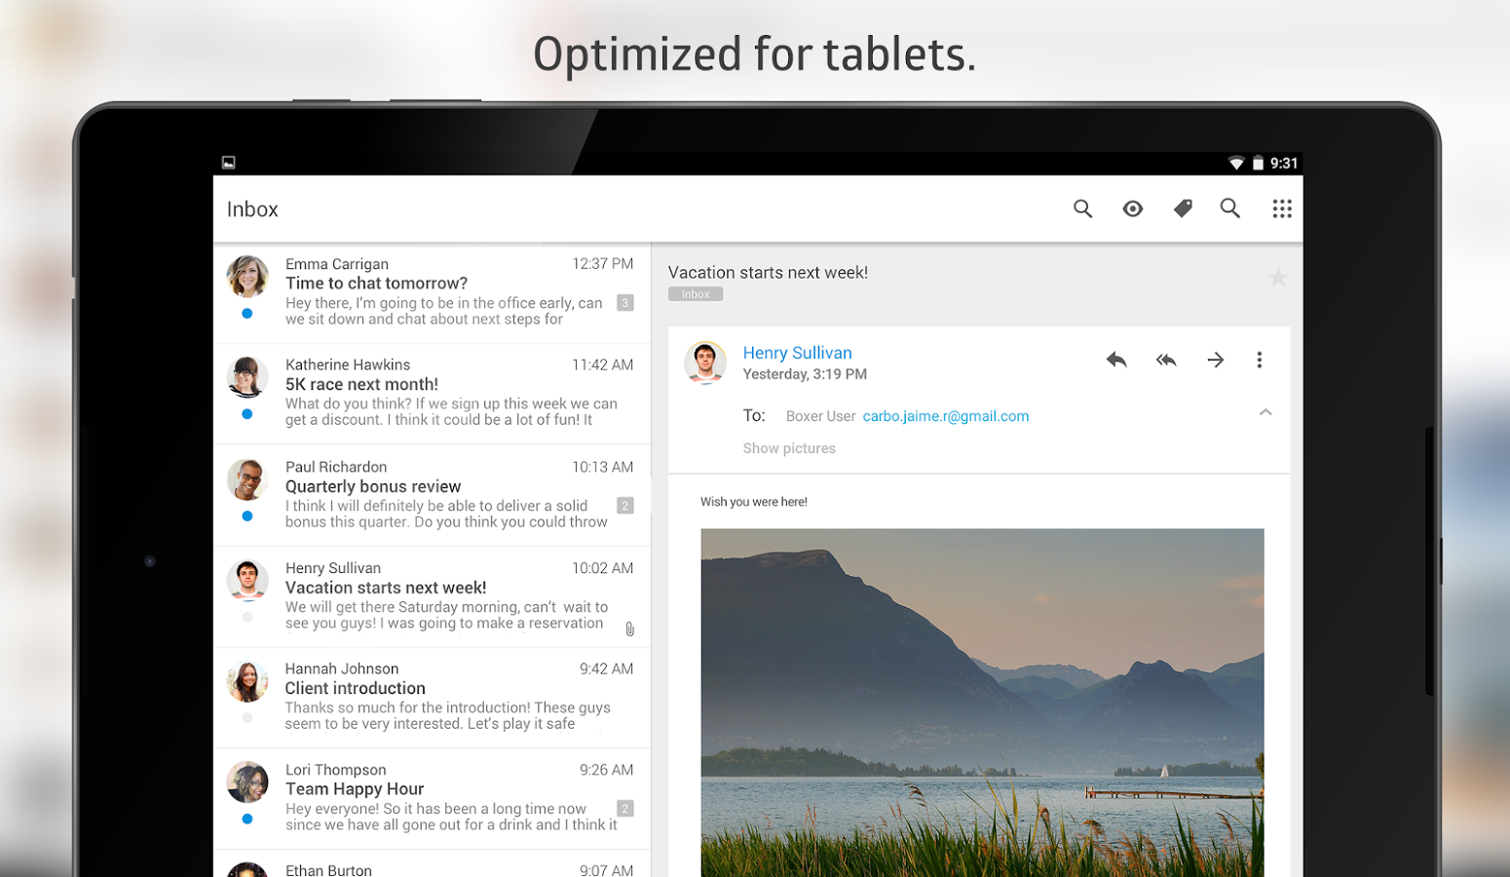The height and width of the screenshot is (877, 1510).
Task: Select the Inbox label chip
Action: [x=696, y=294]
